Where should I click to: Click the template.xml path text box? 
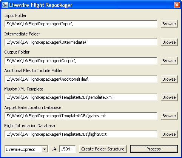coord(81,97)
